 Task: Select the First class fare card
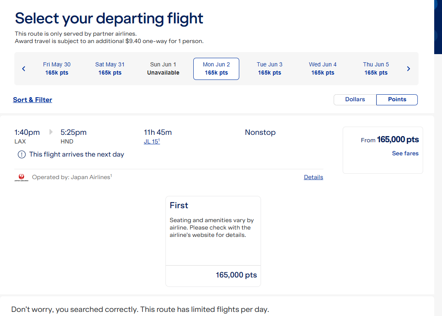pyautogui.click(x=213, y=241)
